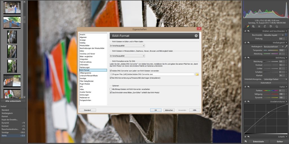The height and width of the screenshot is (144, 289).
Task: Collapse the Gradationskurve section arrow
Action: pos(286,101)
